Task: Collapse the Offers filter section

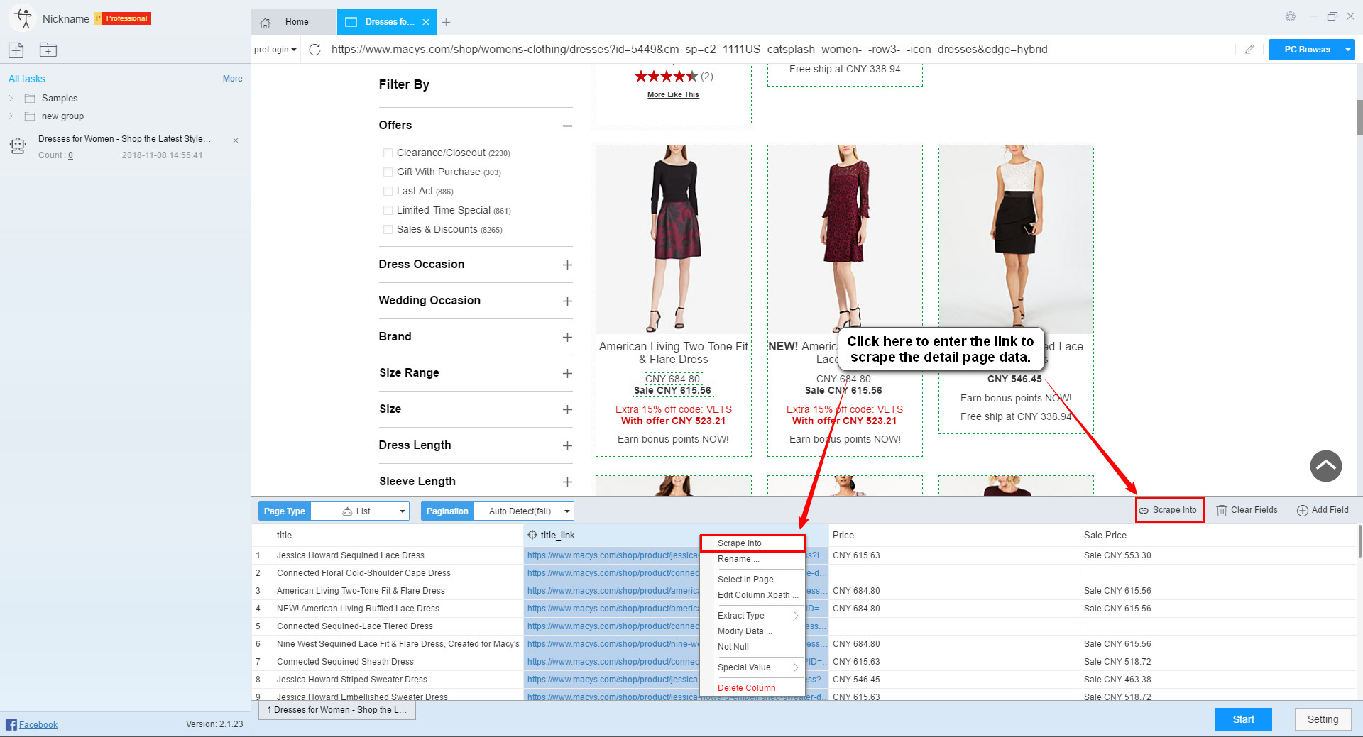Action: click(567, 126)
